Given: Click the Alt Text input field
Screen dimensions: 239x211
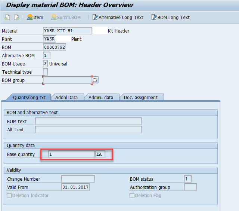Looking at the screenshot, I should [89, 129].
